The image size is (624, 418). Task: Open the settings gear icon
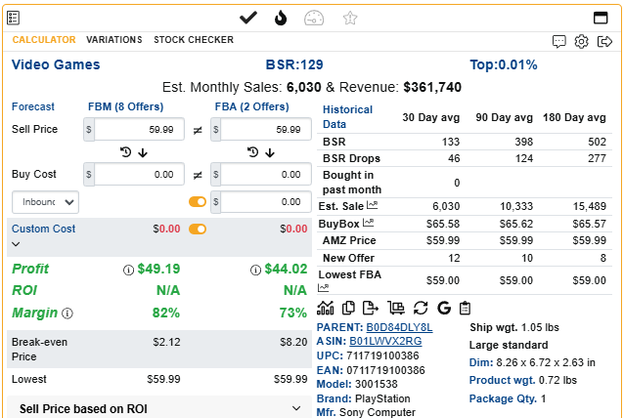(x=581, y=41)
